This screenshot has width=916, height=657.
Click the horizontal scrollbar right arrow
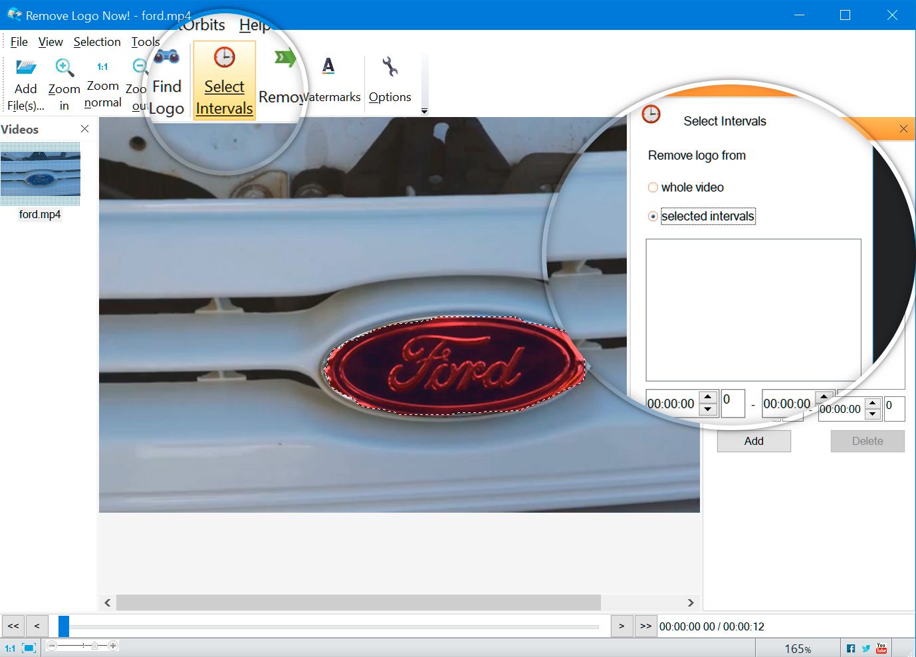pos(691,602)
